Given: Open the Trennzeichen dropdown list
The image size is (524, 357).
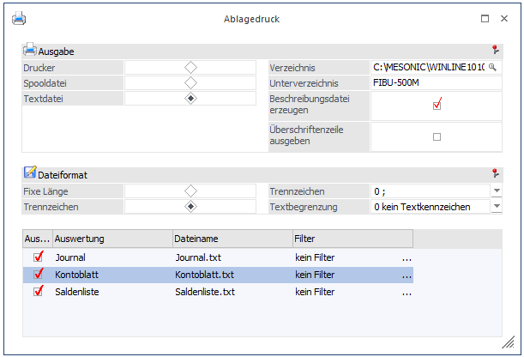Looking at the screenshot, I should coord(497,191).
